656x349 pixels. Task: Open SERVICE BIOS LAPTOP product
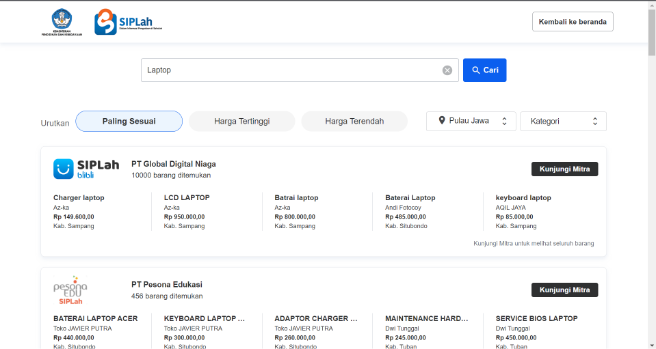pos(537,318)
